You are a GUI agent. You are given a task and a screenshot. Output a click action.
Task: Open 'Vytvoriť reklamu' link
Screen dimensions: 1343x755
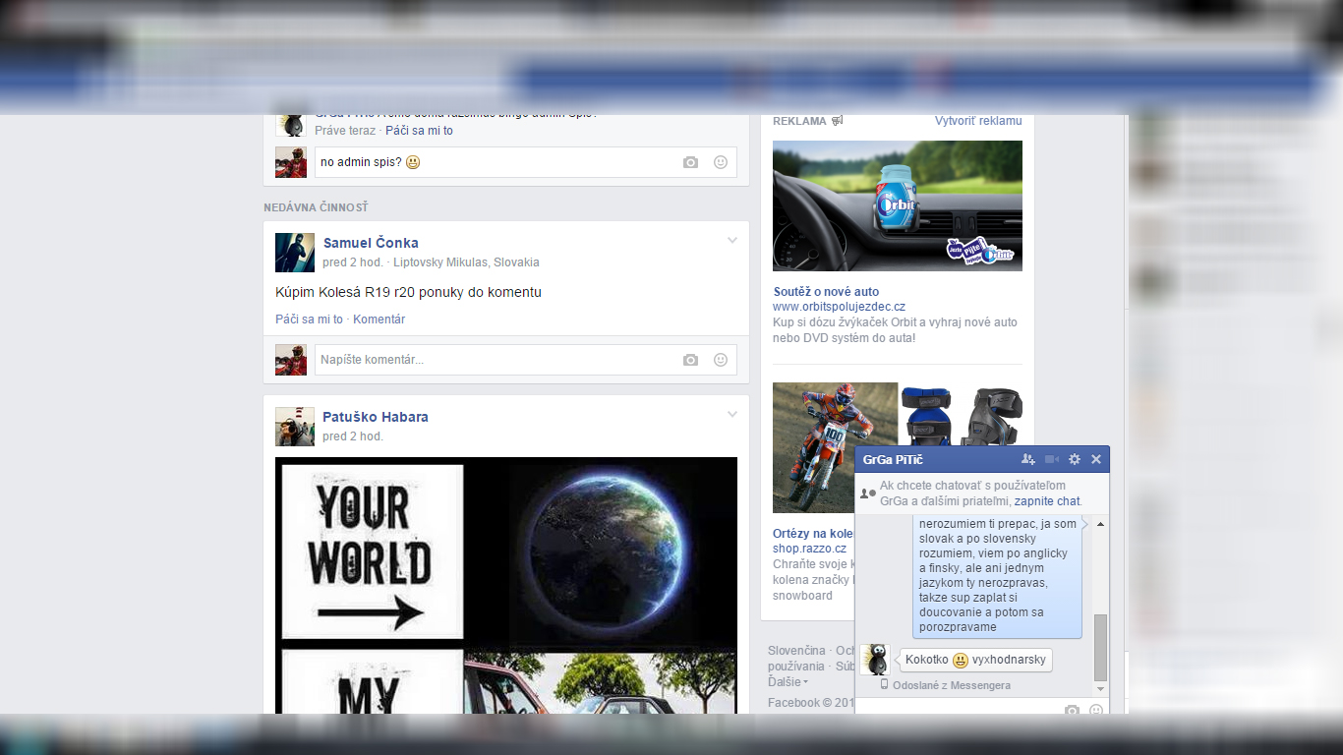pos(977,121)
